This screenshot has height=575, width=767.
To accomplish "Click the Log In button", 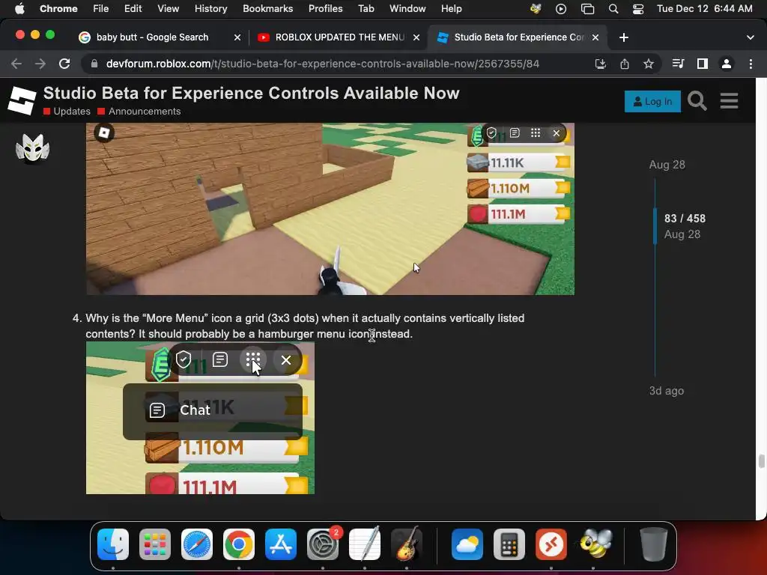I will pos(652,101).
